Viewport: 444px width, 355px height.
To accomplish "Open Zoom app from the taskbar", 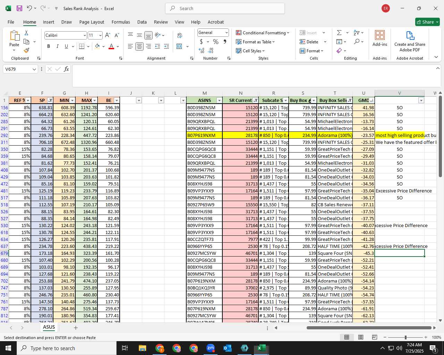I will coord(211,348).
